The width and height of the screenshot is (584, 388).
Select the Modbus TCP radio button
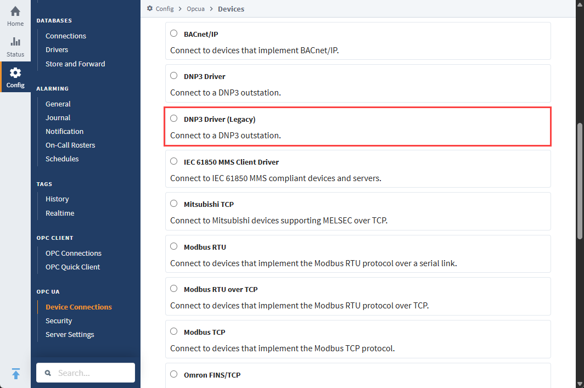click(173, 331)
